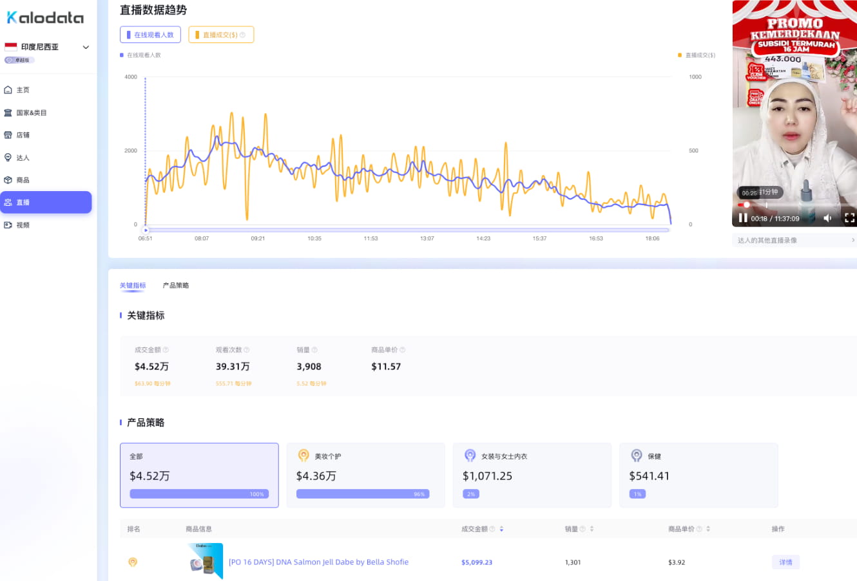This screenshot has width=857, height=581.
Task: Toggle the live revenue (直播成交) chart series
Action: 221,35
